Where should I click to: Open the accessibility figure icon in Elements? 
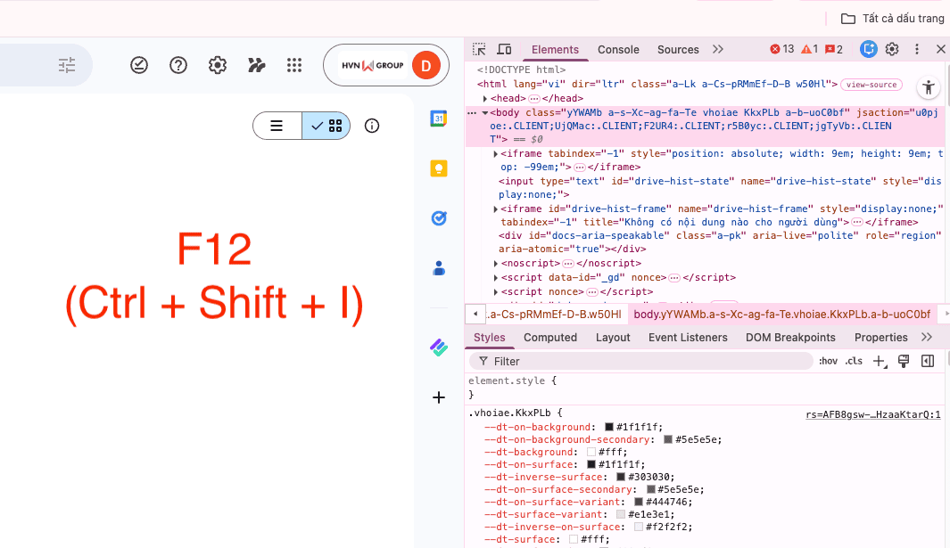929,88
